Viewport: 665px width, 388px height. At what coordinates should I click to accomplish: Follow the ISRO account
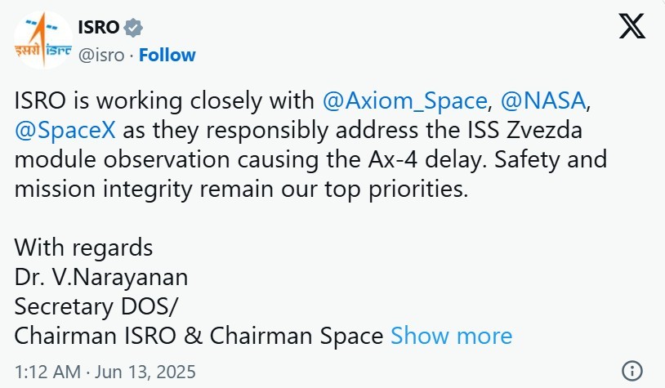coord(167,55)
